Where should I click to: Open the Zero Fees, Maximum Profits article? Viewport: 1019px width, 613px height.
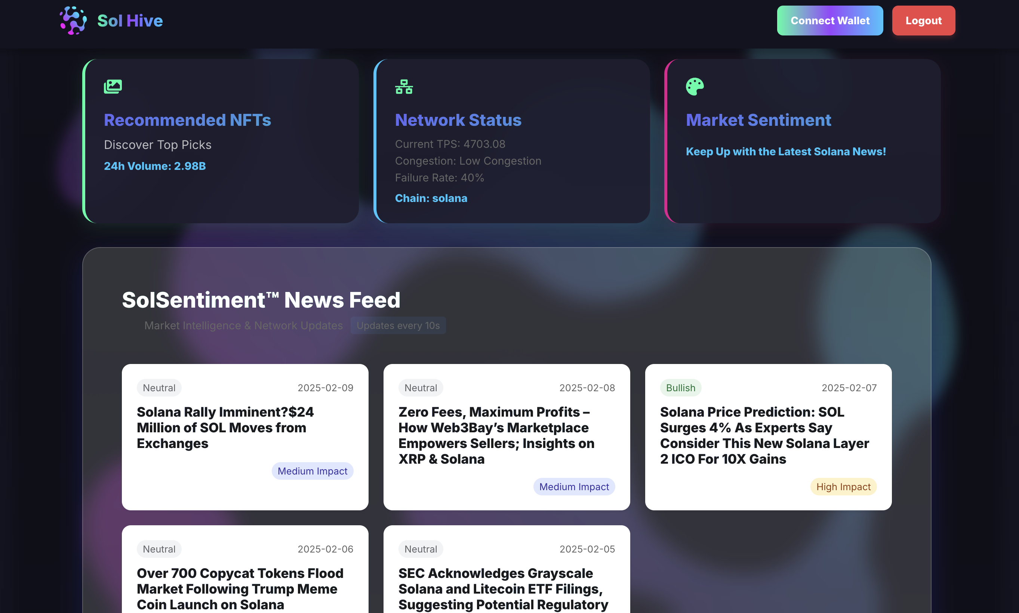tap(496, 435)
